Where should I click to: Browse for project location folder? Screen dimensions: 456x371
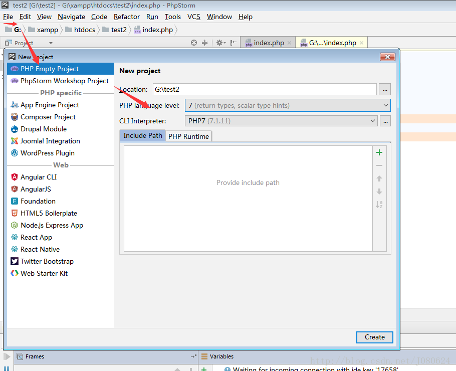click(385, 90)
